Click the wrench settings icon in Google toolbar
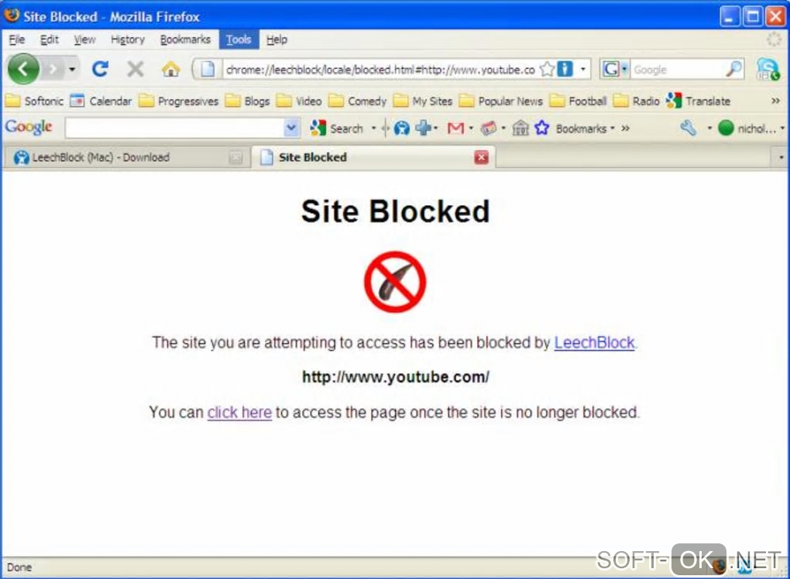 689,128
